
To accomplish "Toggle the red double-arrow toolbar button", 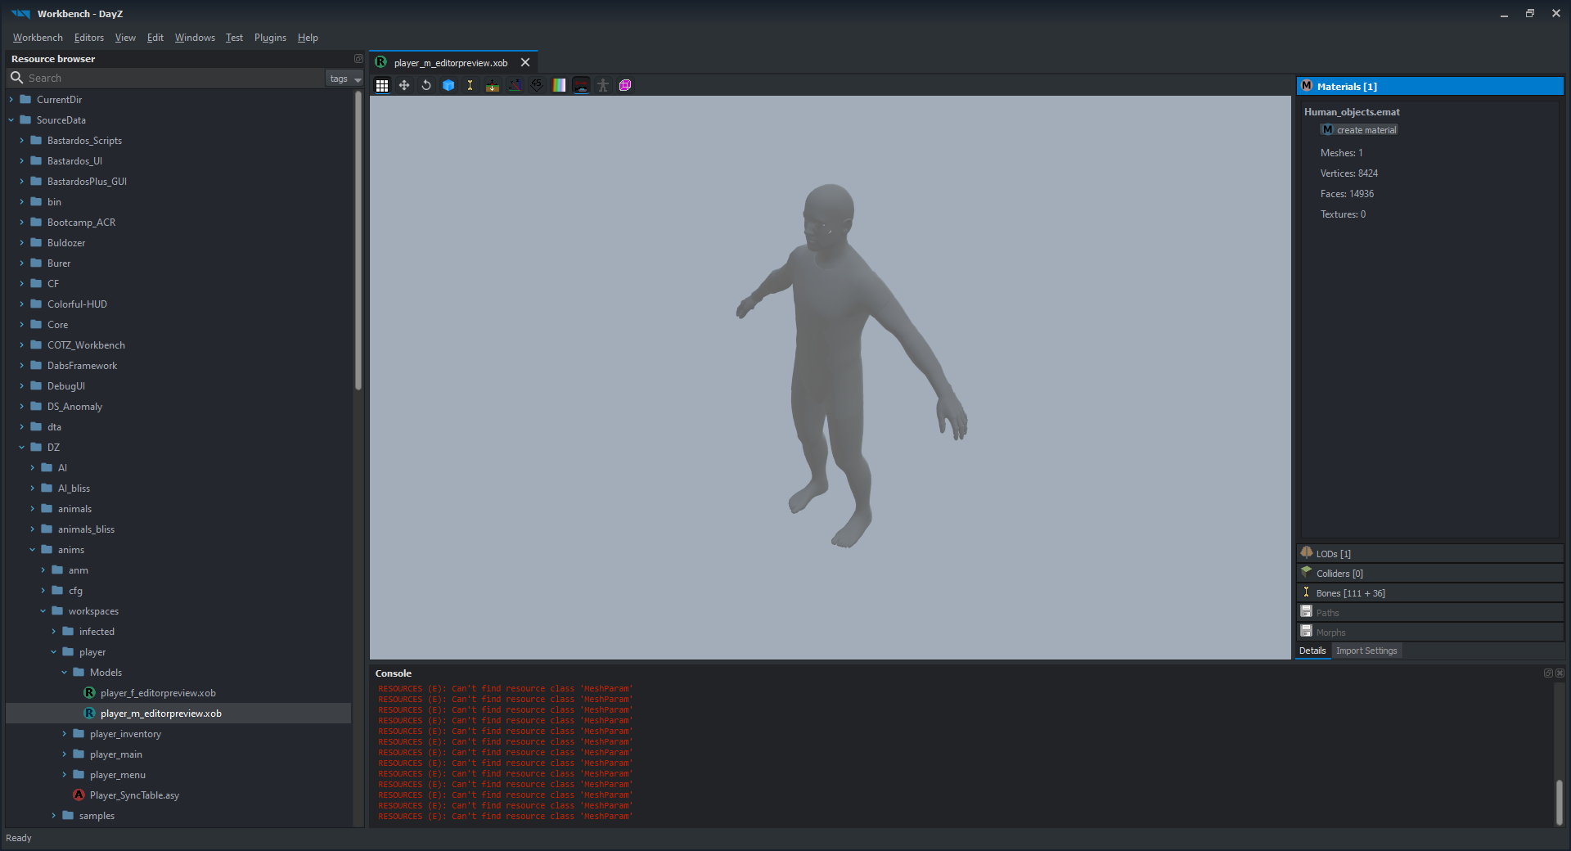I will point(581,85).
